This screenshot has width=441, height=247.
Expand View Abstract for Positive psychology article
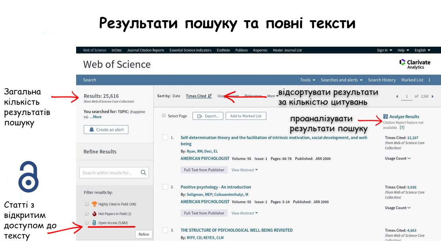[x=244, y=213]
